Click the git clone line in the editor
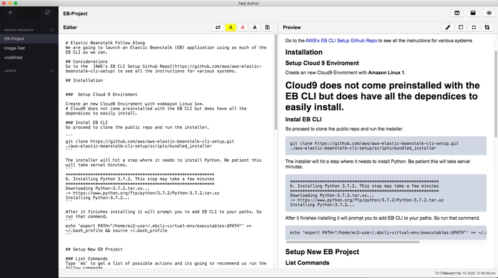The image size is (498, 278). click(149, 142)
